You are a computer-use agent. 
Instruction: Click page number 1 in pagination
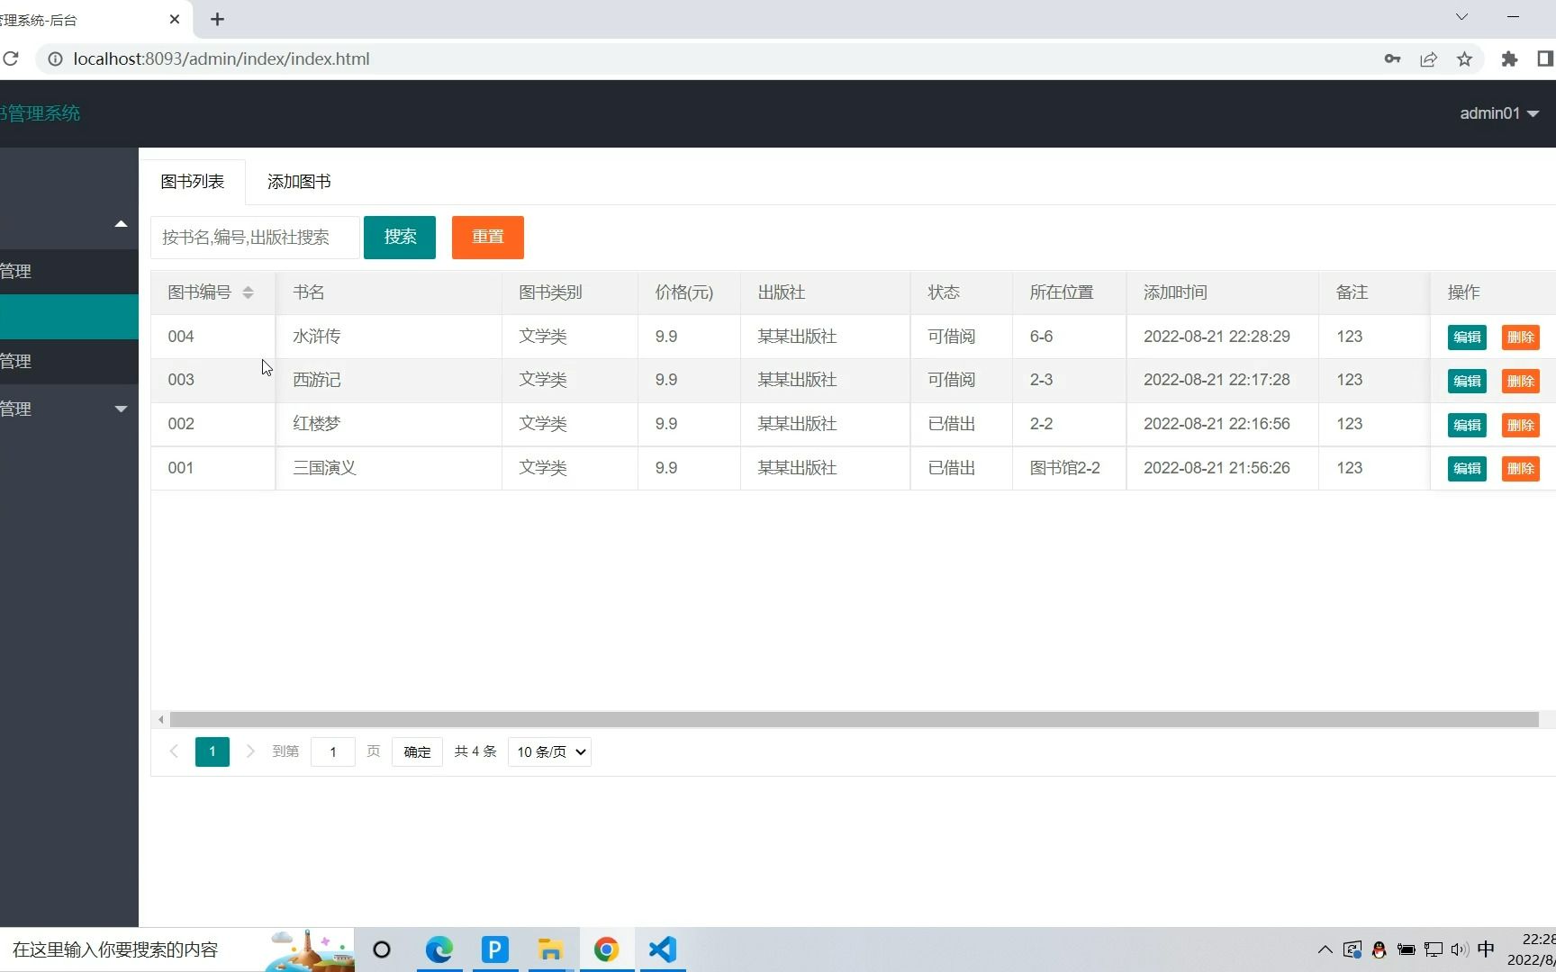click(213, 751)
